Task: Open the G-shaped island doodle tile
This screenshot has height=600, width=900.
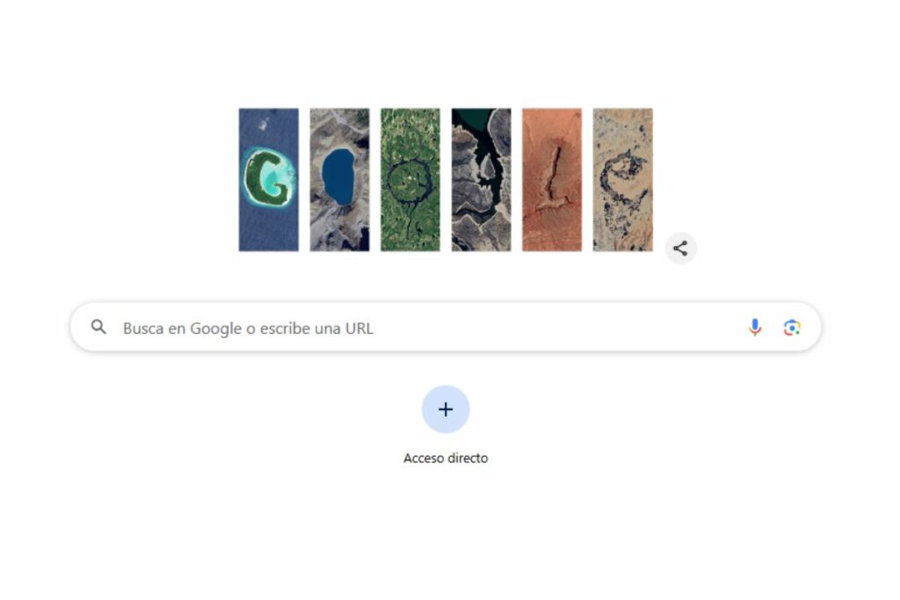Action: click(269, 179)
